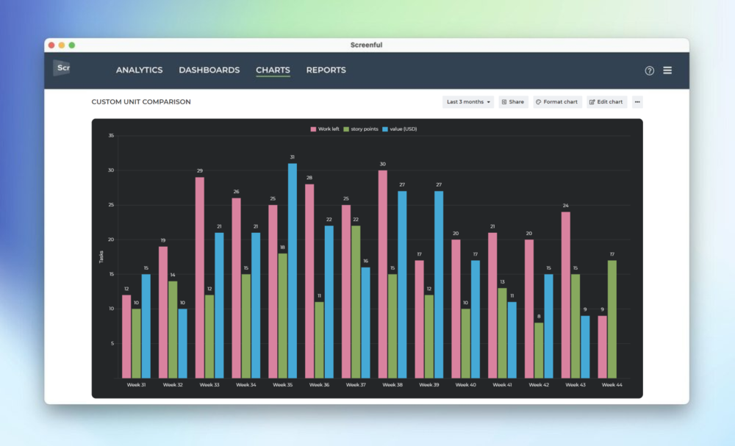Screen dimensions: 735x446
Task: Click the palette icon on Format chart
Action: coord(539,101)
